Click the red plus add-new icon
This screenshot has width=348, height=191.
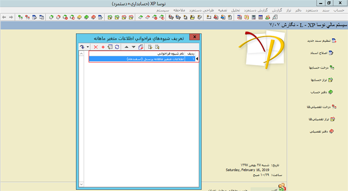coord(103,47)
